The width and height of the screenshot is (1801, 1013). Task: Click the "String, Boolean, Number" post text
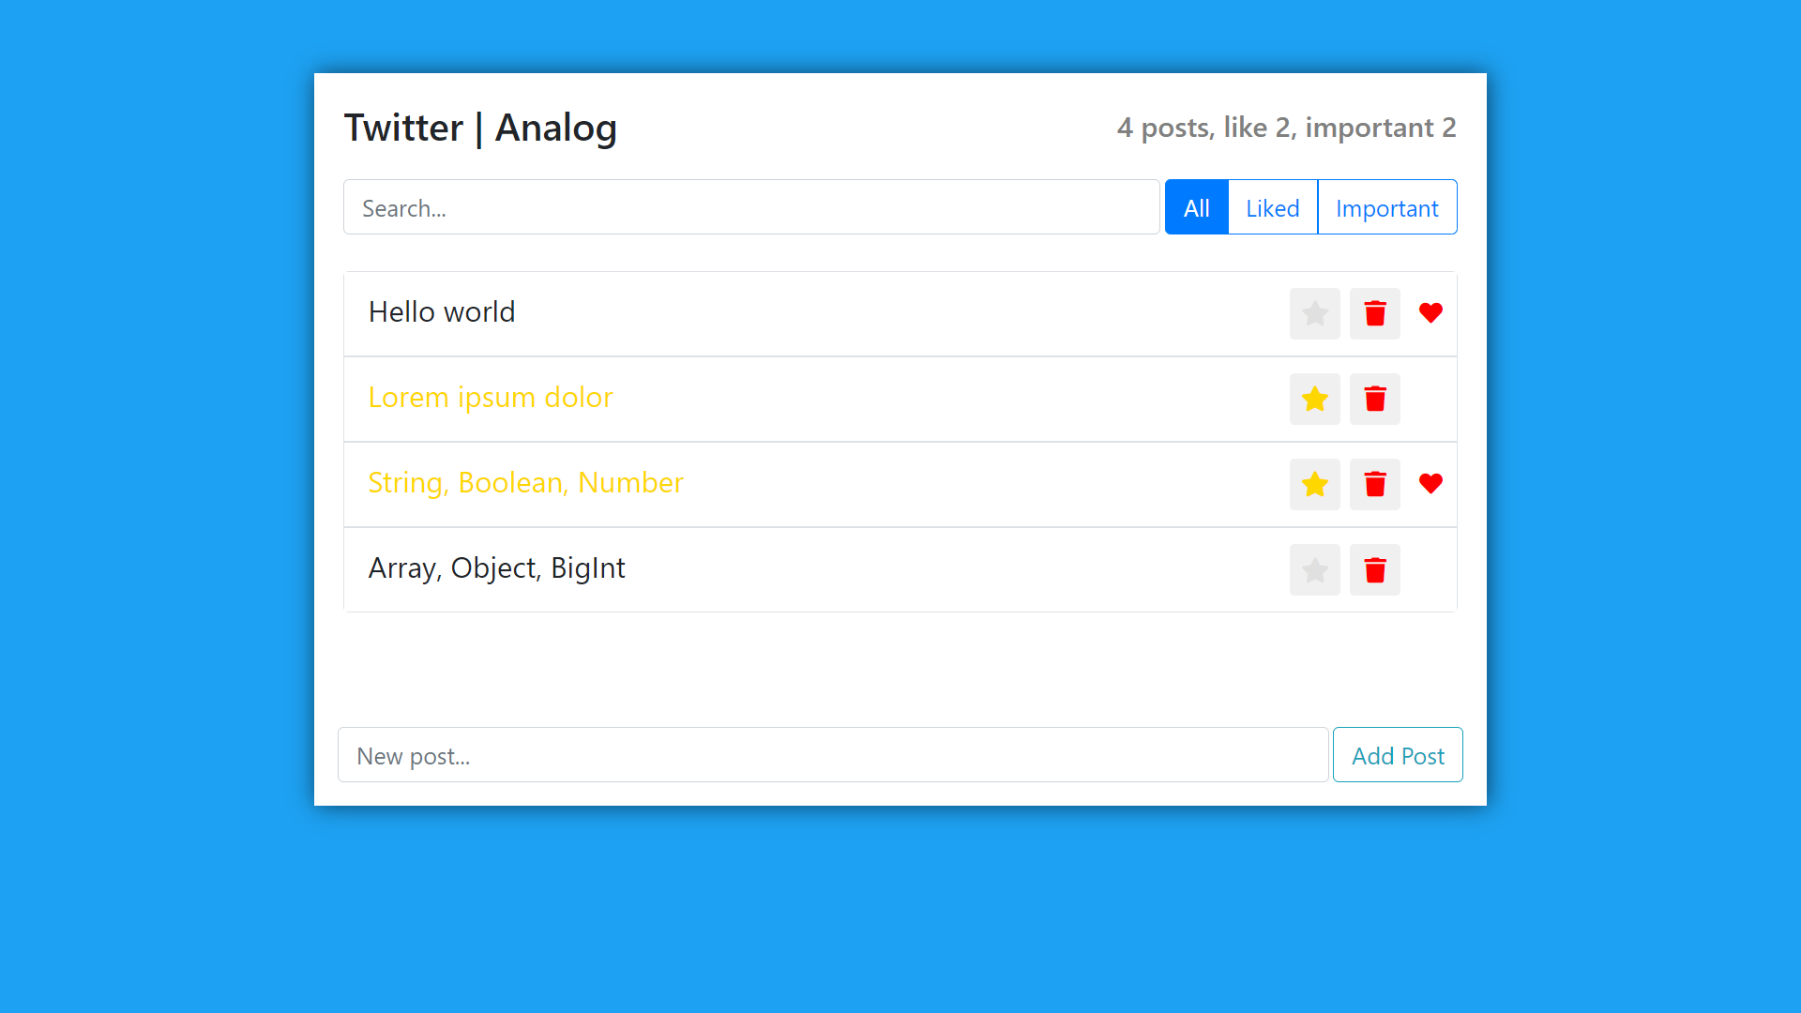(x=525, y=483)
